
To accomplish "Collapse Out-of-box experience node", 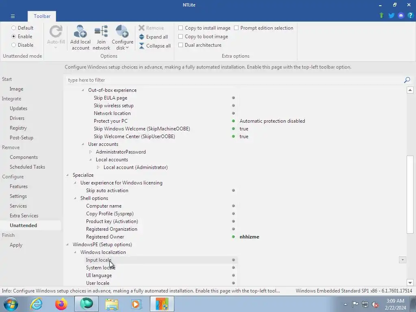I will click(83, 90).
